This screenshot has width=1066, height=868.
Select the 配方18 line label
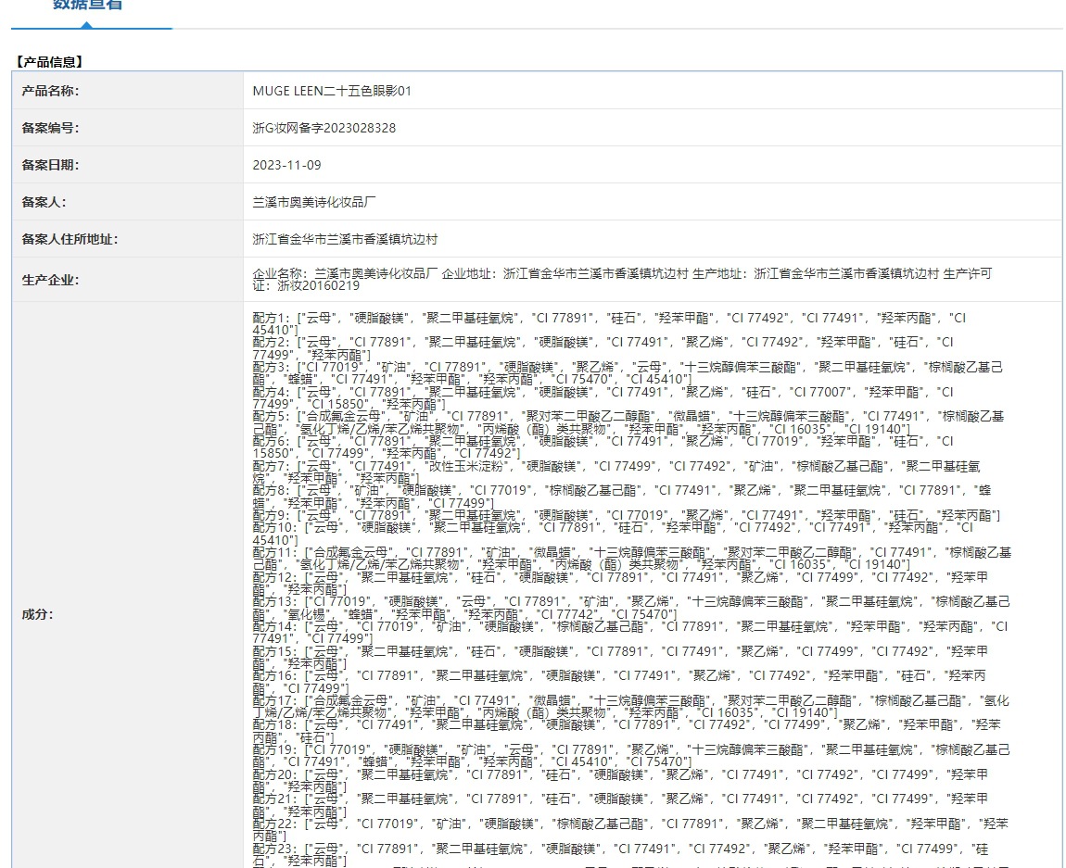click(x=275, y=725)
